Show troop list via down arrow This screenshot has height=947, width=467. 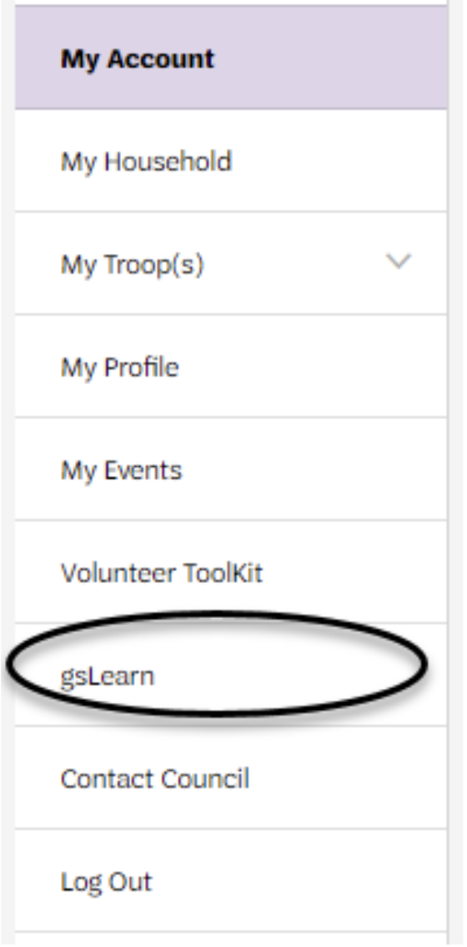(x=399, y=262)
